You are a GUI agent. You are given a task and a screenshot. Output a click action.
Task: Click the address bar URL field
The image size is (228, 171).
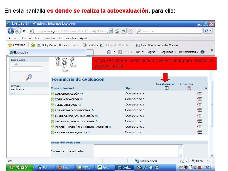point(69,31)
